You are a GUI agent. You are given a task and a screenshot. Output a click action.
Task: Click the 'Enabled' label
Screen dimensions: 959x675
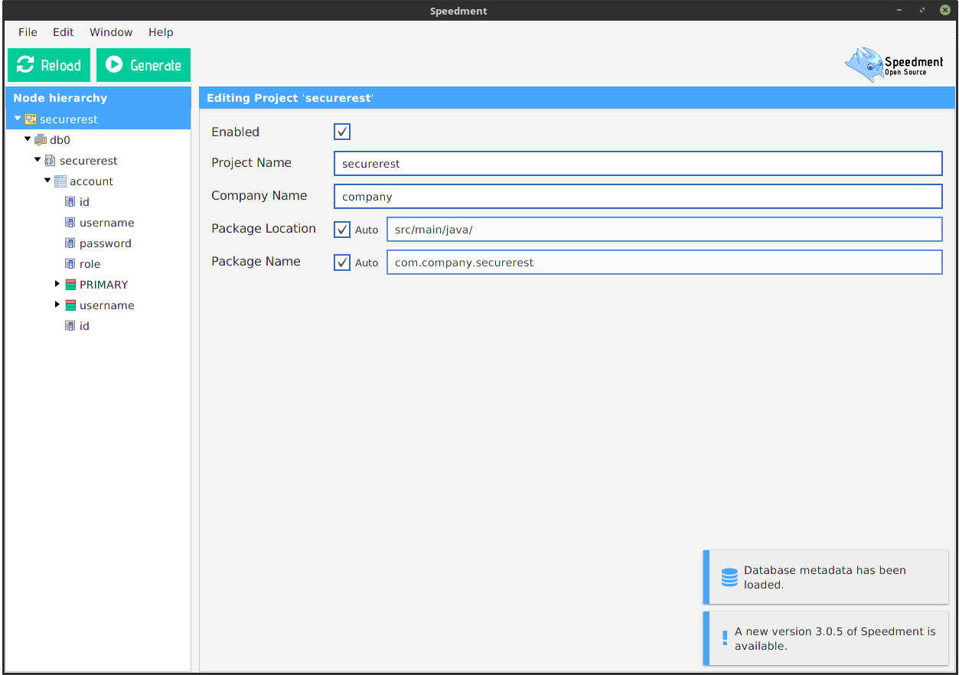click(236, 132)
